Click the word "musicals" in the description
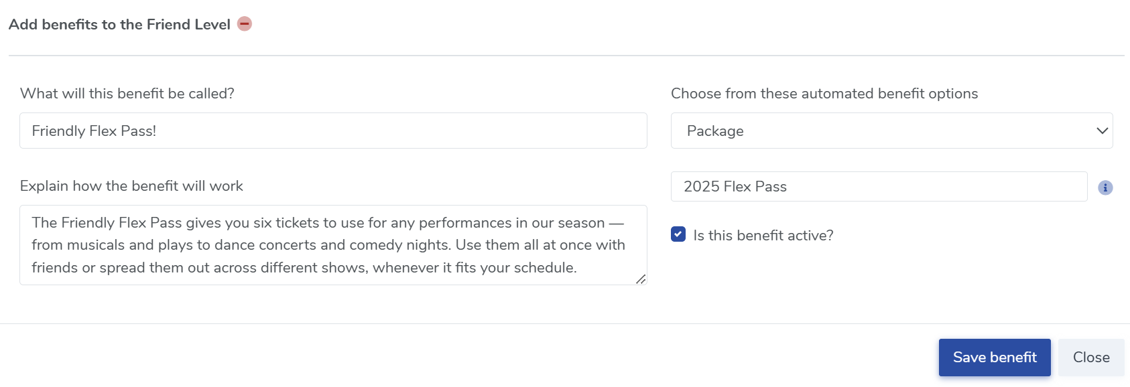1130x387 pixels. (x=97, y=245)
